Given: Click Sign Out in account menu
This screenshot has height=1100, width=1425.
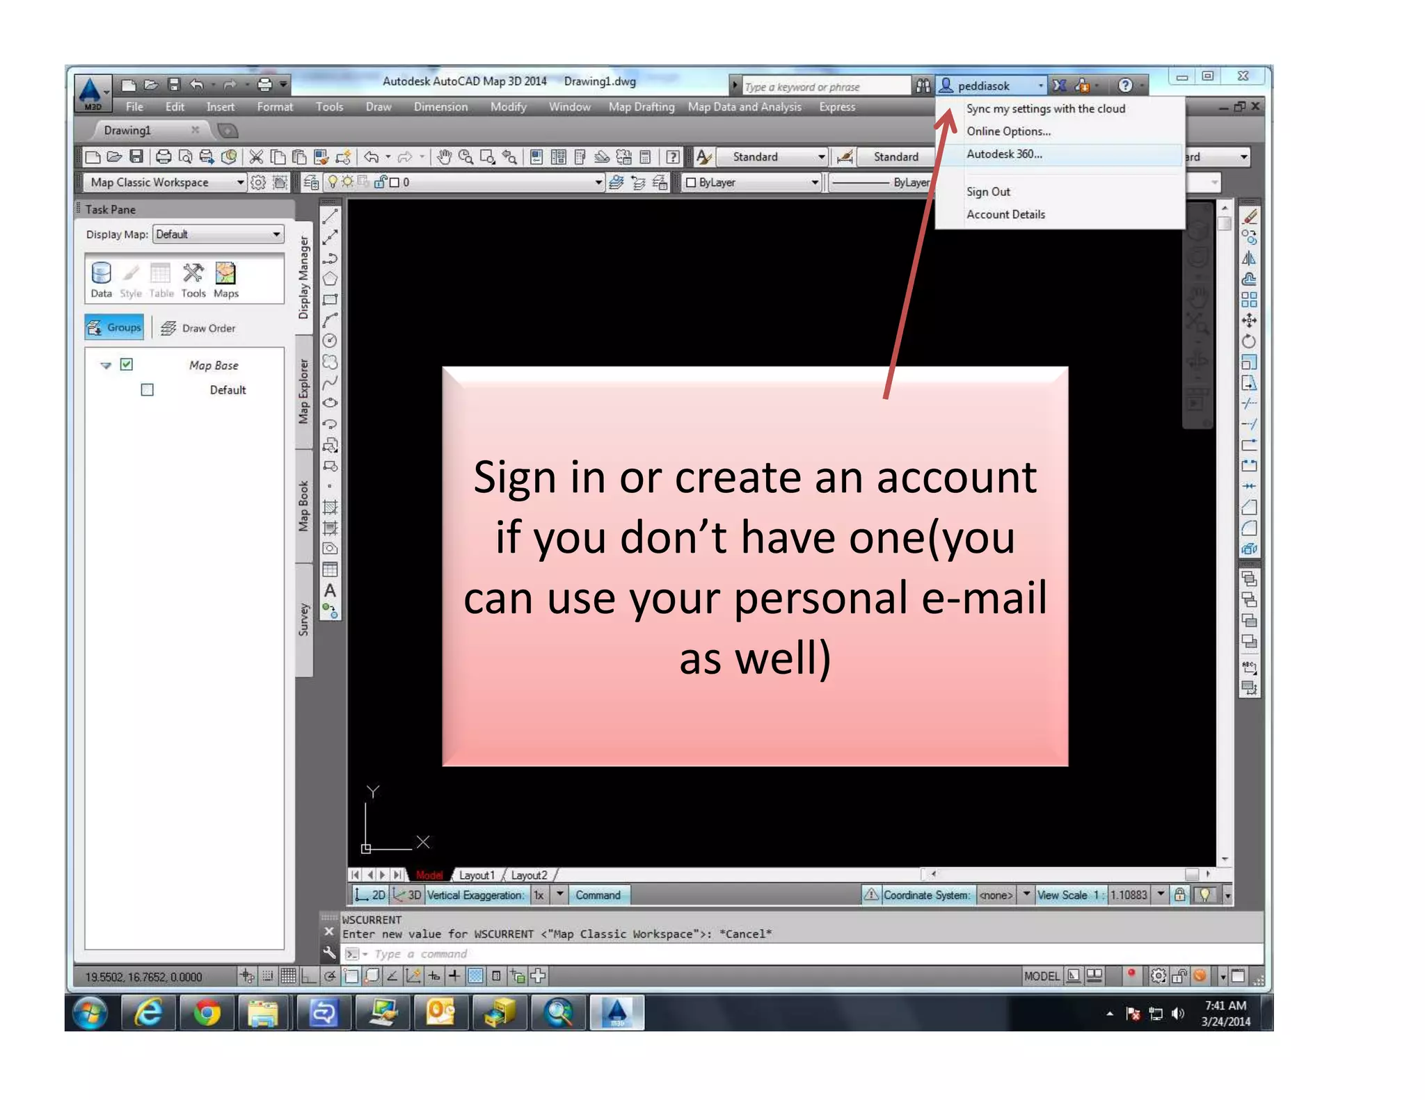Looking at the screenshot, I should 987,192.
